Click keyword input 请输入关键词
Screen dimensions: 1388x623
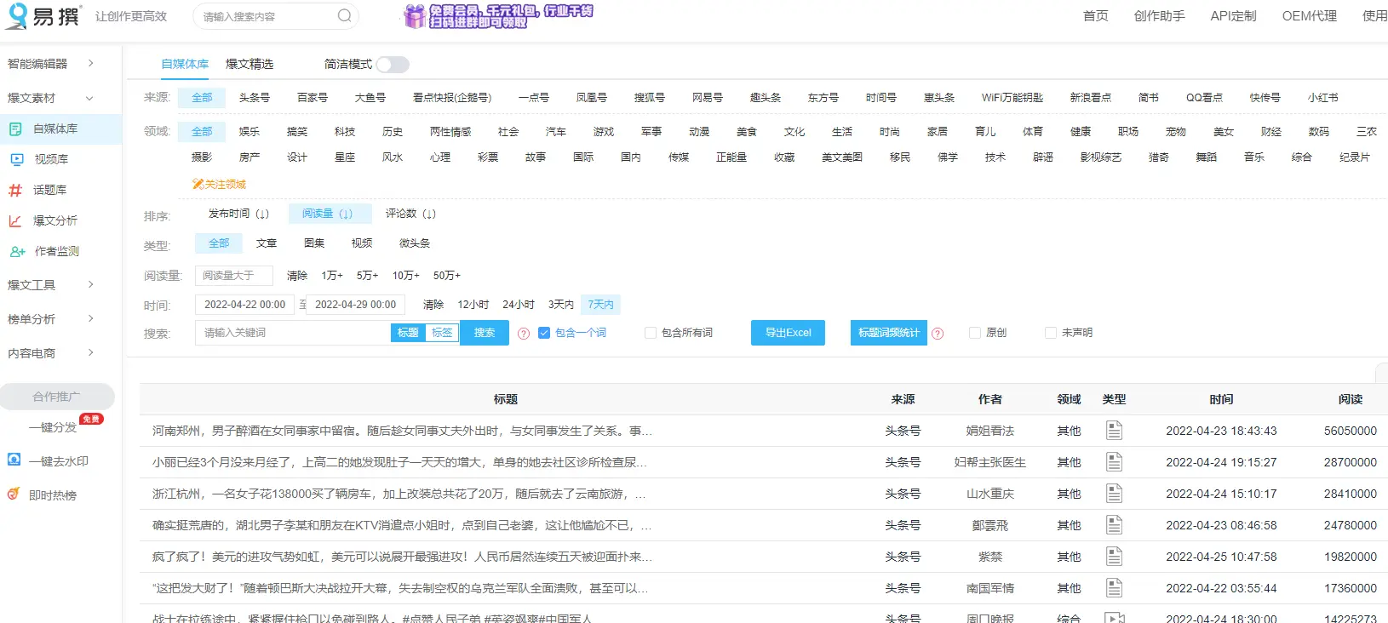click(x=293, y=333)
